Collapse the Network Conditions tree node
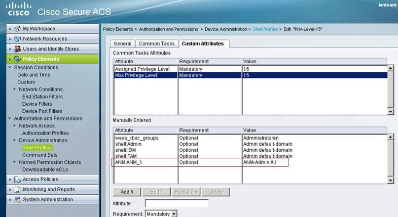The image size is (398, 217). [15, 89]
